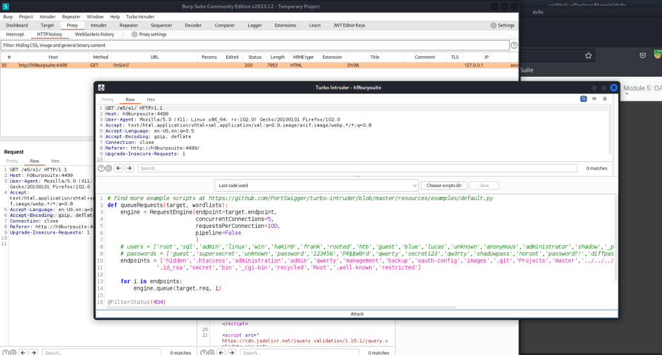Screen dimensions: 662x355
Task: Click the code editor horizontal scrollbar
Action: pyautogui.click(x=282, y=307)
